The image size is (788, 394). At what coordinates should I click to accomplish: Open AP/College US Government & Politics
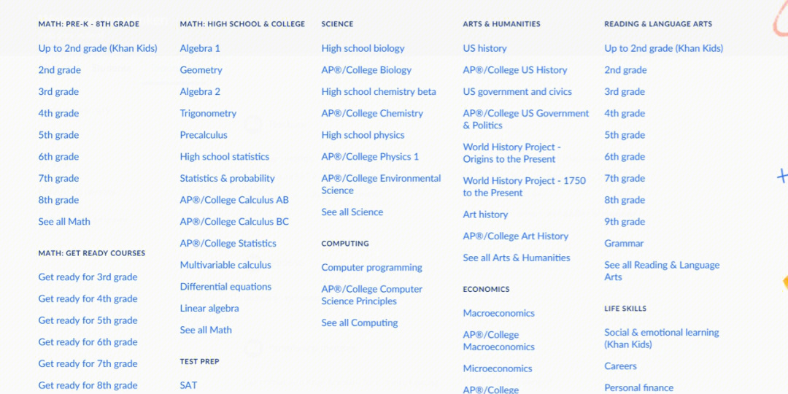pos(526,119)
